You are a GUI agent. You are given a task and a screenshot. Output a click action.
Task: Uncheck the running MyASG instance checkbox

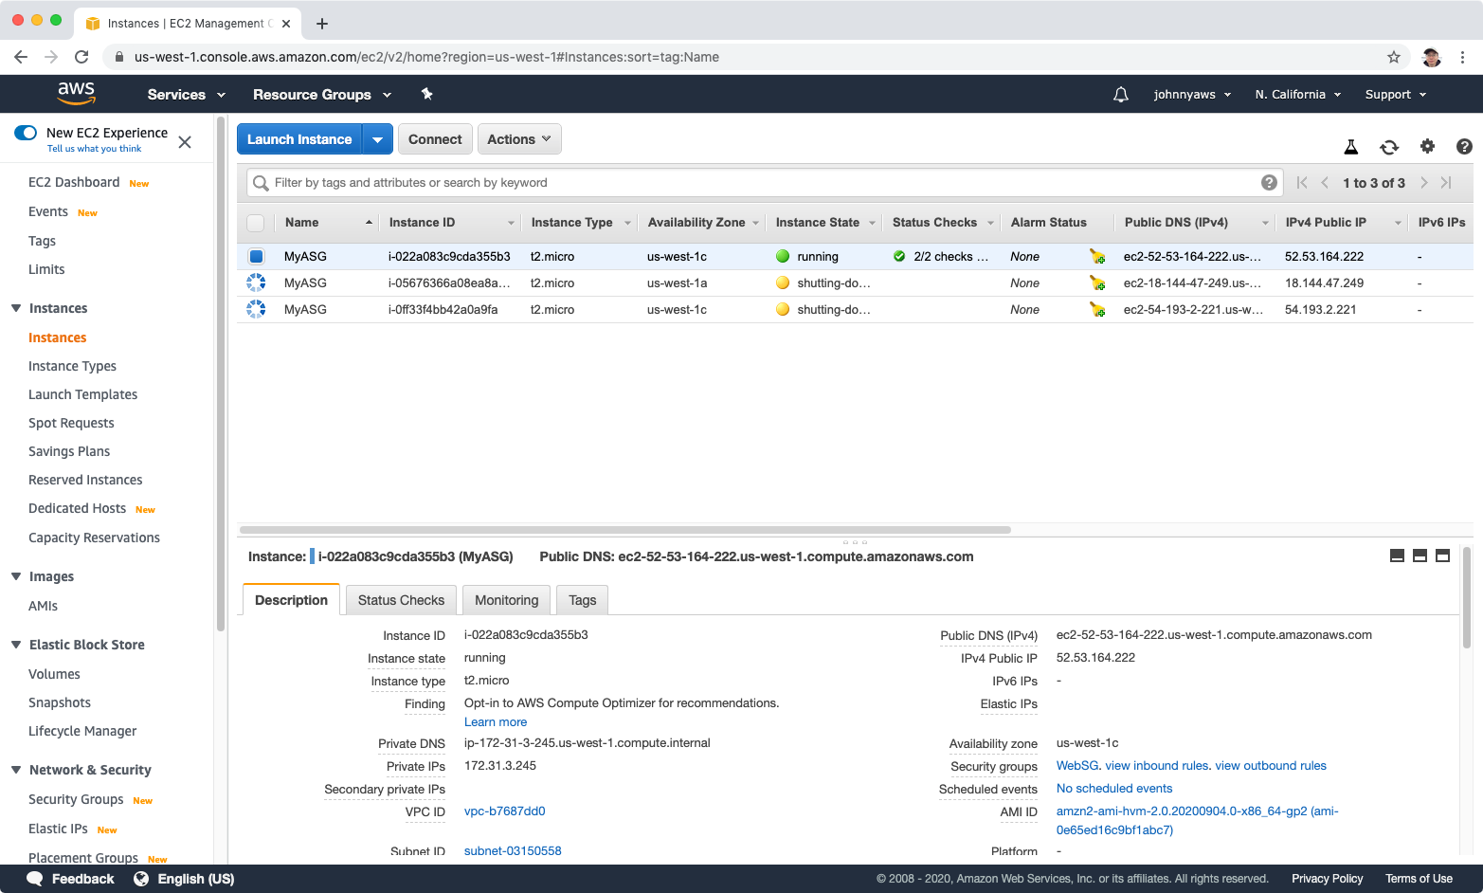pyautogui.click(x=256, y=256)
